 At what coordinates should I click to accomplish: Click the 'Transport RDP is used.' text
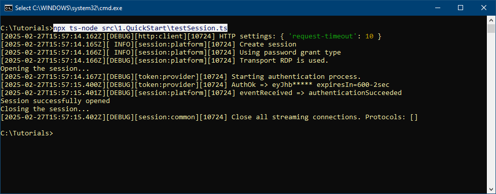[x=284, y=61]
